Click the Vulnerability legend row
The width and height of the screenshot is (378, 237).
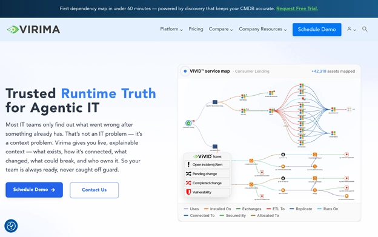pyautogui.click(x=207, y=192)
